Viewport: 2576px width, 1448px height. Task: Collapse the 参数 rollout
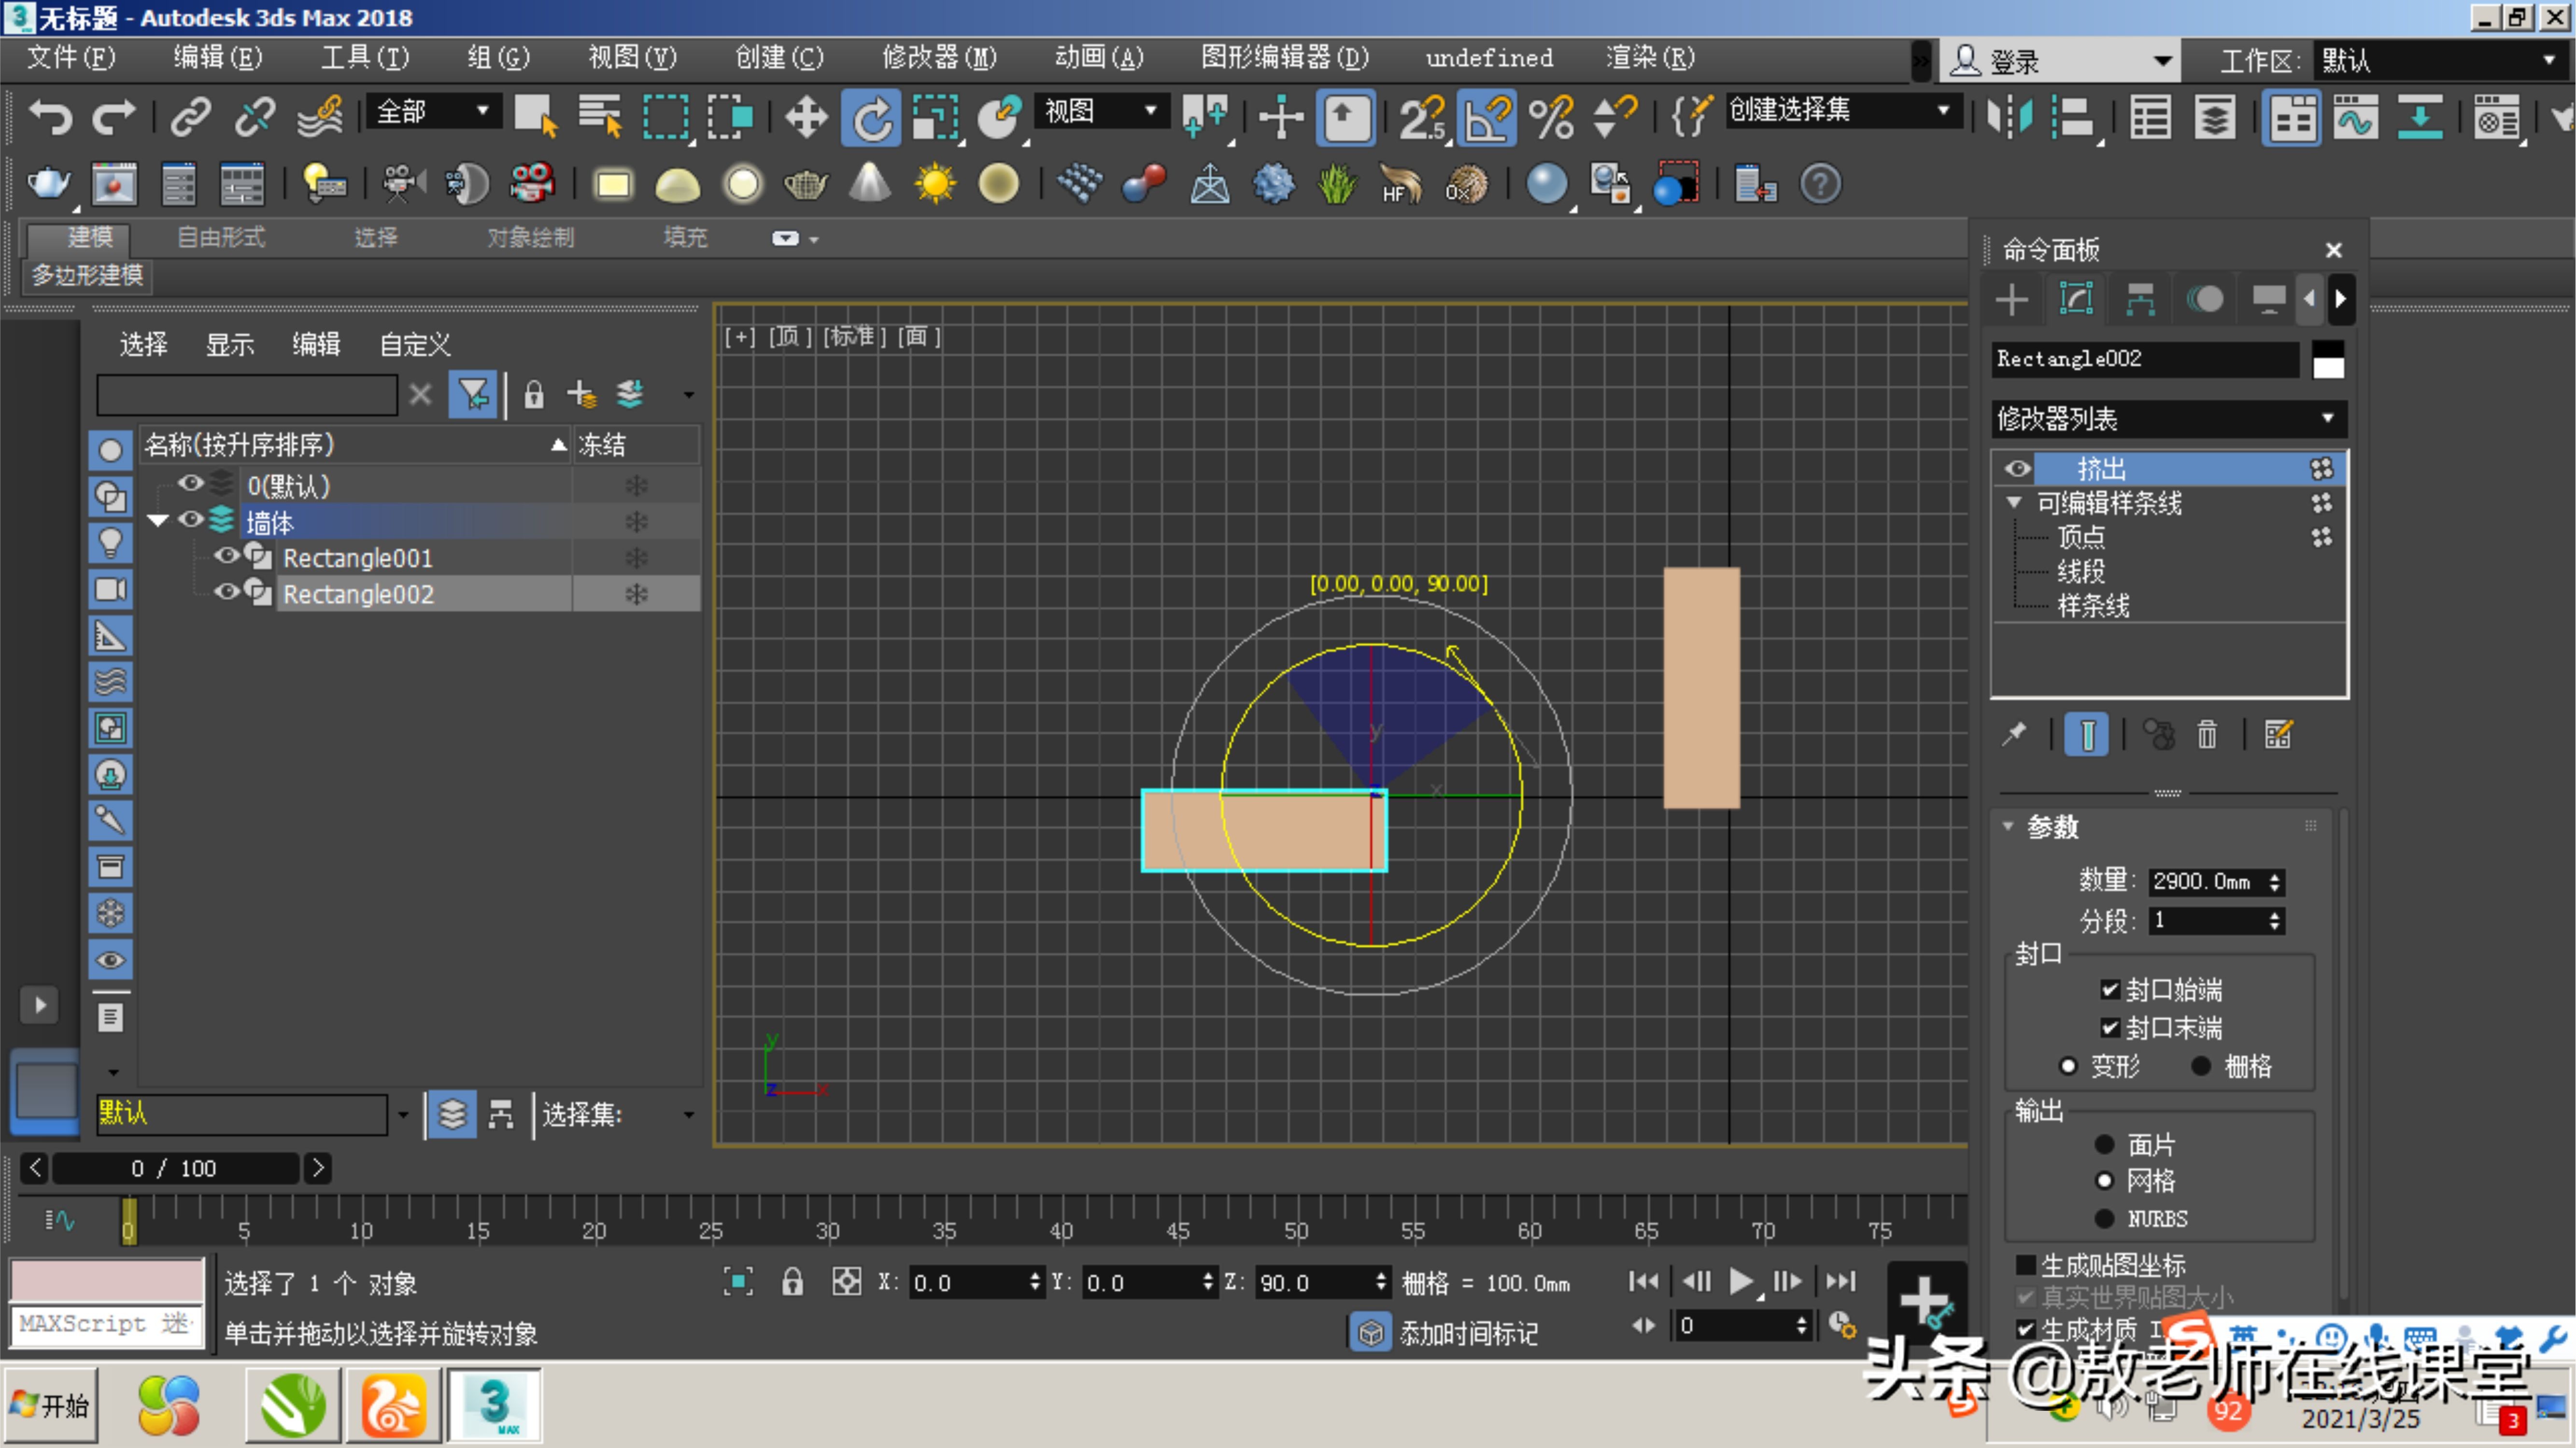coord(2008,825)
